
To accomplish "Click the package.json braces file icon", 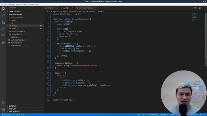I will pos(9,43).
